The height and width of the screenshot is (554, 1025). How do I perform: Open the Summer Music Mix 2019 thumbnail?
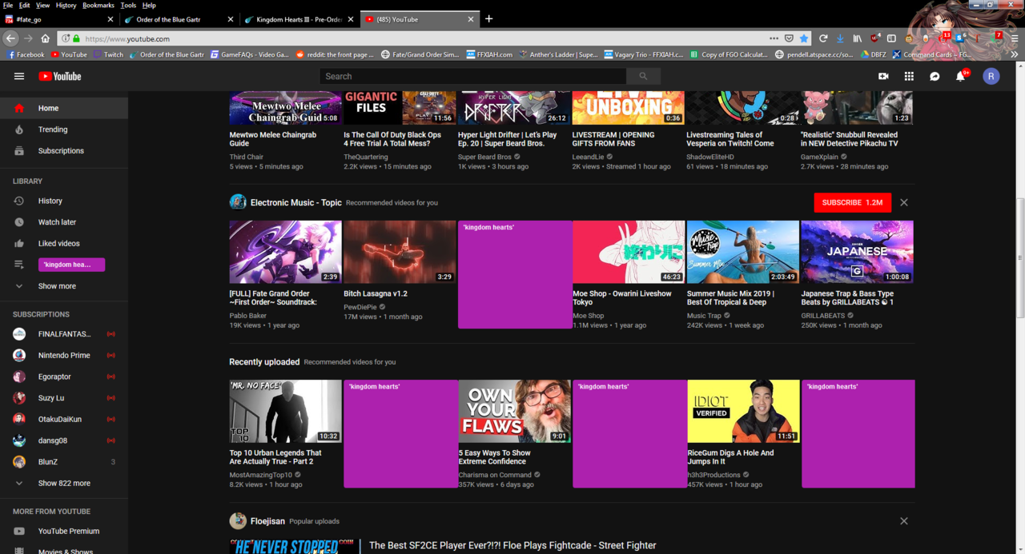(x=743, y=252)
